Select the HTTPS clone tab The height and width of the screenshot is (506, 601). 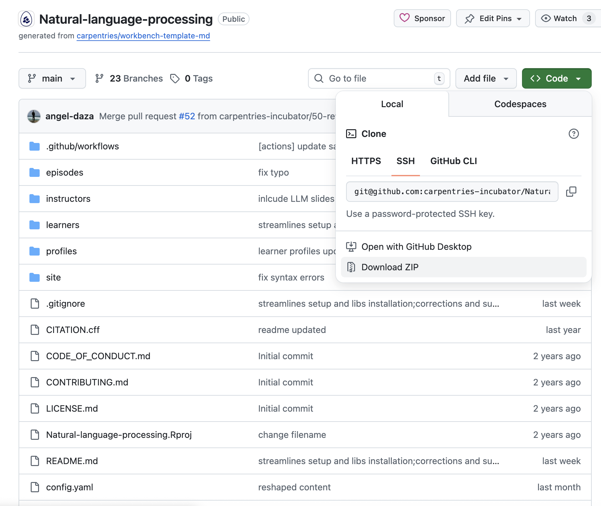[366, 161]
